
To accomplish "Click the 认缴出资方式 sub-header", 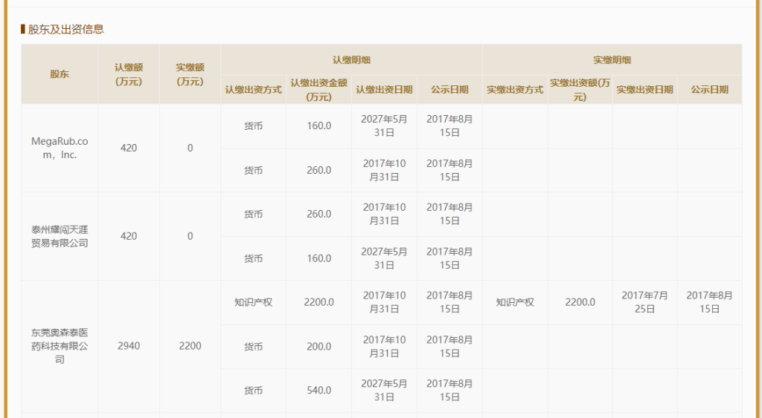I will [253, 89].
